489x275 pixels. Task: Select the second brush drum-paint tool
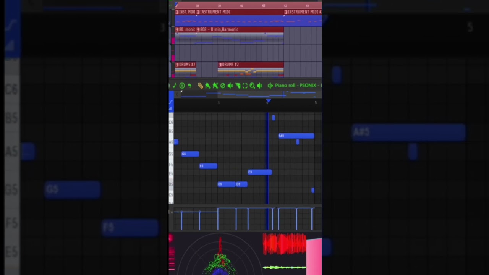click(x=215, y=86)
